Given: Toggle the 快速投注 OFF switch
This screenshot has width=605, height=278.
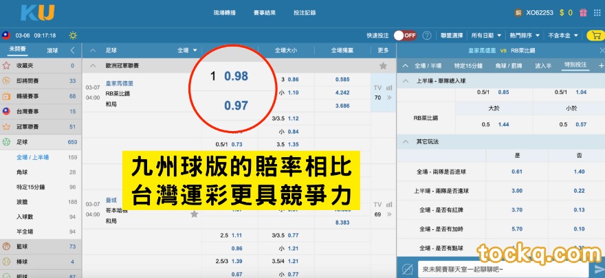Looking at the screenshot, I should click(x=406, y=35).
